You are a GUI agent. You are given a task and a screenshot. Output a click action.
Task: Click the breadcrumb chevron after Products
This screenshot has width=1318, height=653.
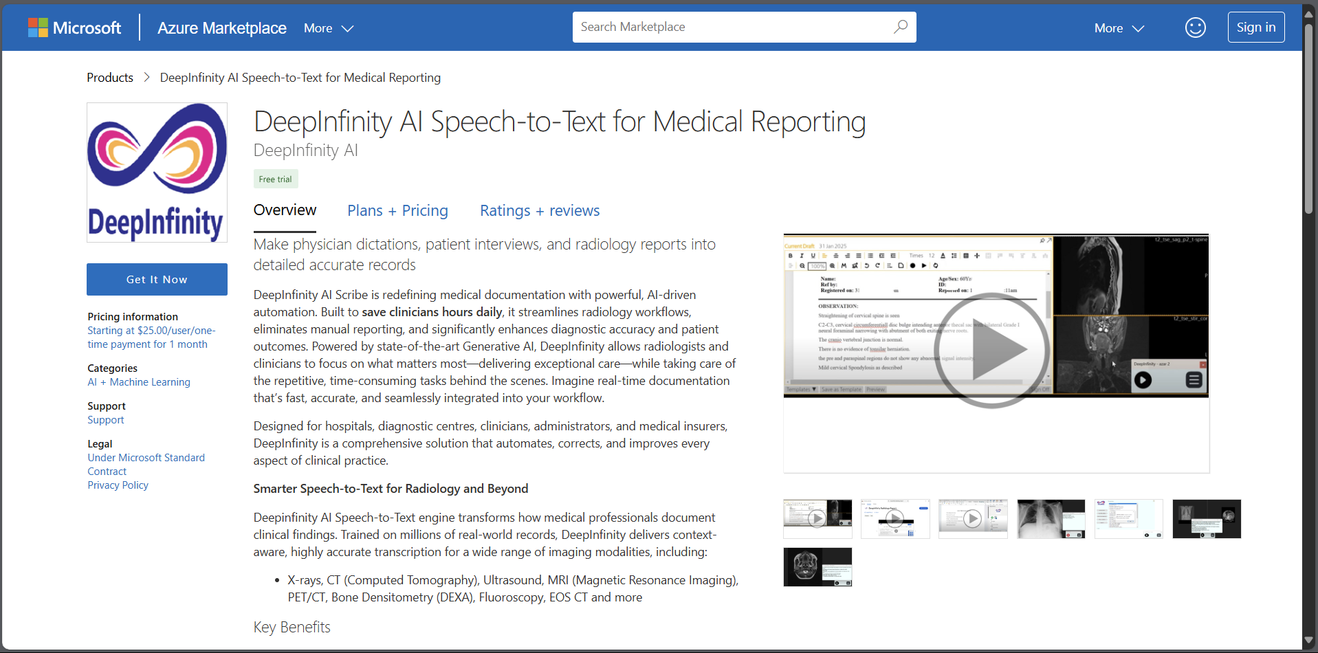click(x=146, y=78)
